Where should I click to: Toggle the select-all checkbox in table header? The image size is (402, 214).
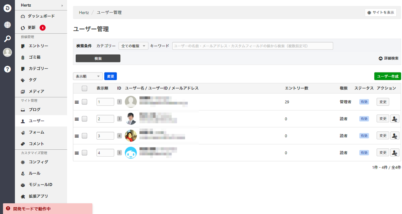point(84,88)
